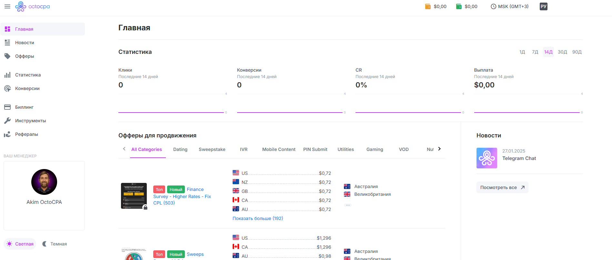The width and height of the screenshot is (612, 260).
Task: Click the Статистика bar chart icon
Action: point(7,75)
